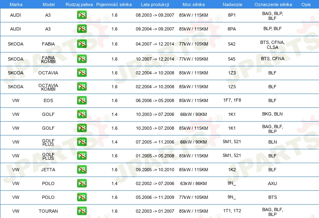The image size is (319, 218).
Task: Click the date range 04.2007 -> 12.2014
Action: pyautogui.click(x=155, y=44)
